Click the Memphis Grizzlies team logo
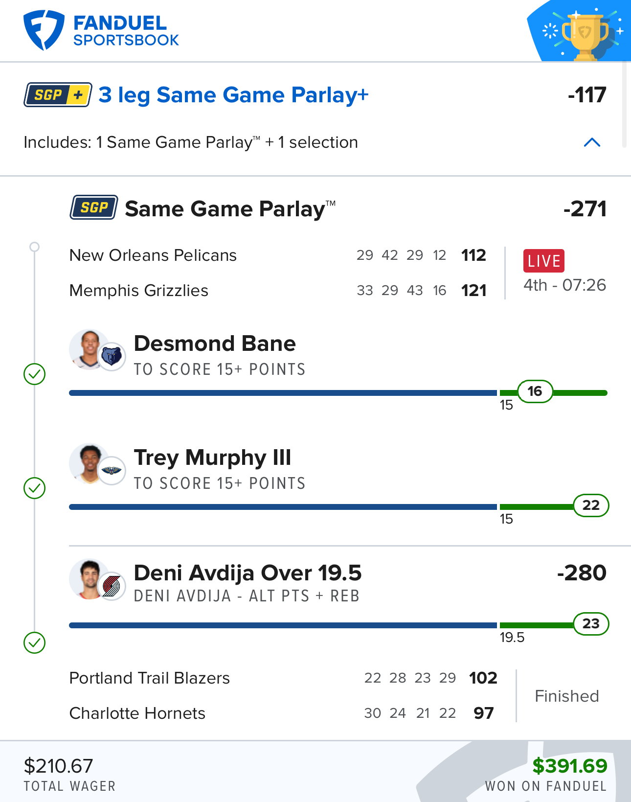 pyautogui.click(x=112, y=356)
